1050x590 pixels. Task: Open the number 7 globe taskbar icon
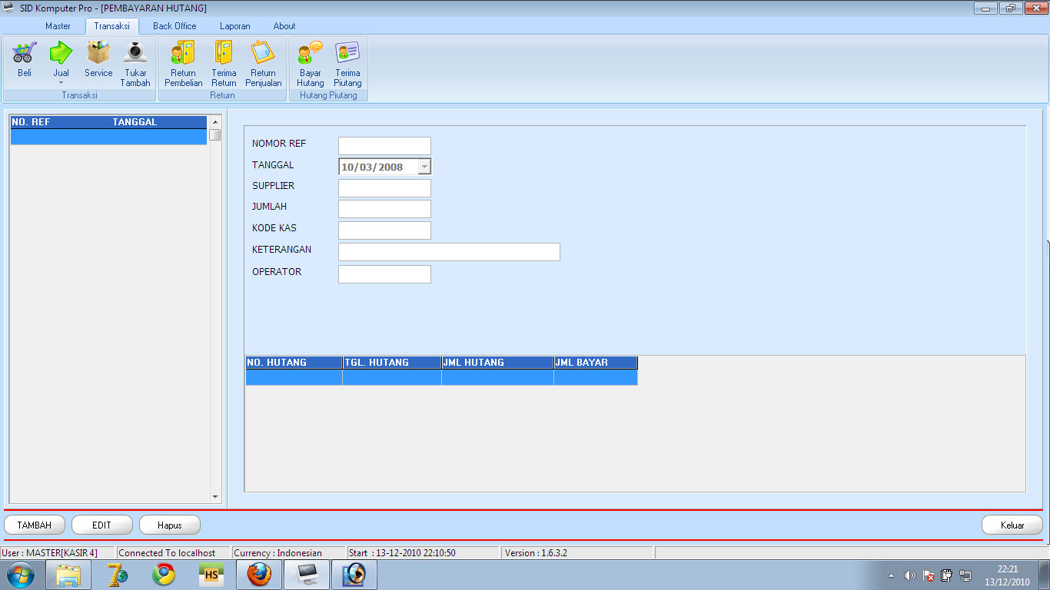tap(116, 575)
